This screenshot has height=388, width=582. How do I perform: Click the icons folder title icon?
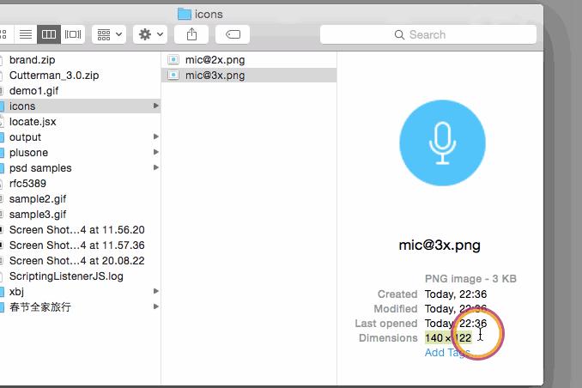[x=184, y=13]
